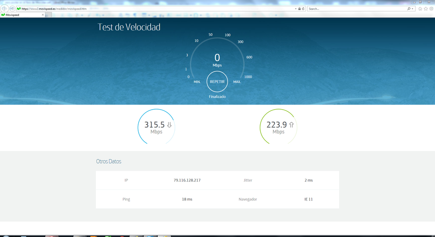Open the Home icon in browser toolbar

420,9
